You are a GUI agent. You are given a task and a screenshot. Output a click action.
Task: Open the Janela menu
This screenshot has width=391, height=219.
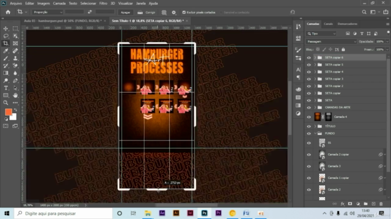(x=141, y=4)
